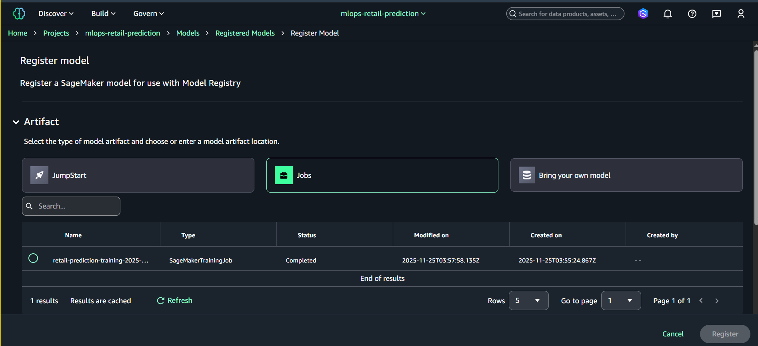Screen dimensions: 758x346
Task: Click the '1 results' count text
Action: pyautogui.click(x=44, y=301)
